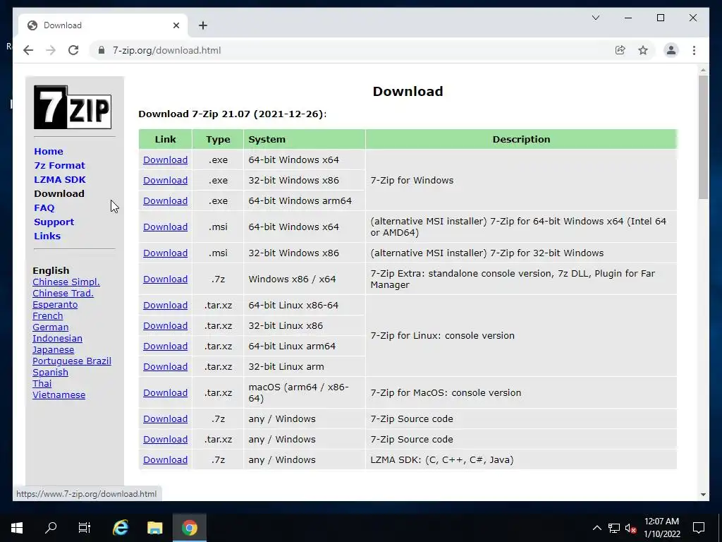Download .tar.xz for 32-bit Linux arm
The image size is (722, 542).
pos(165,367)
